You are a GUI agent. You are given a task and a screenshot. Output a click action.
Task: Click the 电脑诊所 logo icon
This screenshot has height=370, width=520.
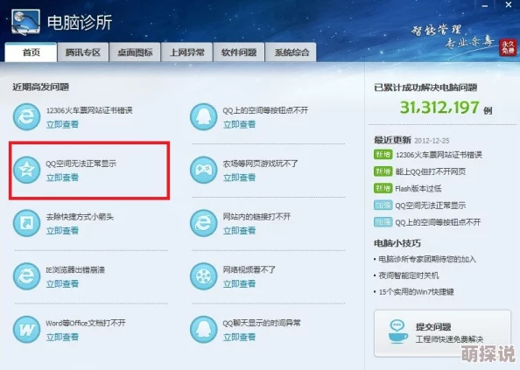(25, 22)
